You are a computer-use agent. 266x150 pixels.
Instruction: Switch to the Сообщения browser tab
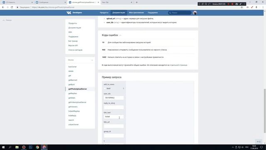pos(51,2)
